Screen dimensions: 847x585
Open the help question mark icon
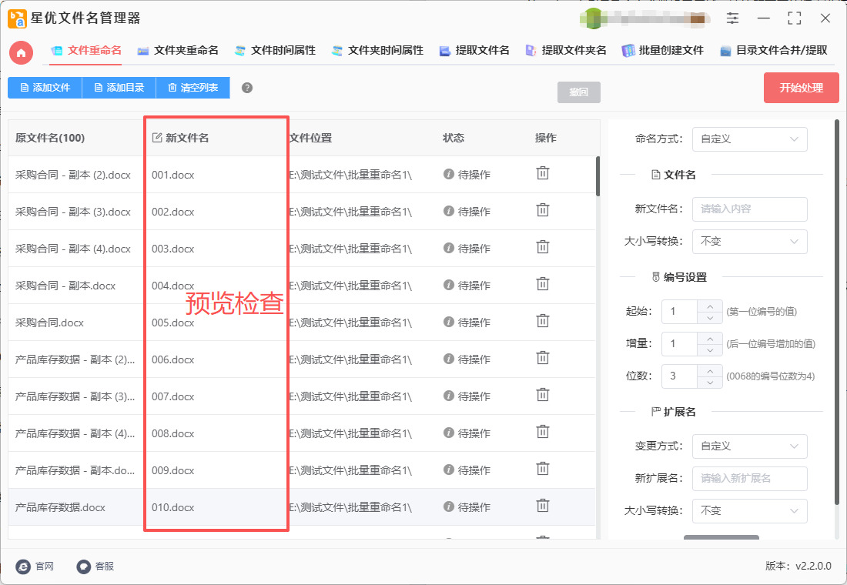247,88
